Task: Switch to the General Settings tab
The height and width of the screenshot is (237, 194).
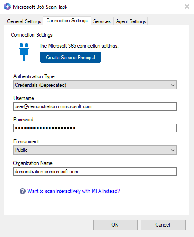Action: coord(24,21)
